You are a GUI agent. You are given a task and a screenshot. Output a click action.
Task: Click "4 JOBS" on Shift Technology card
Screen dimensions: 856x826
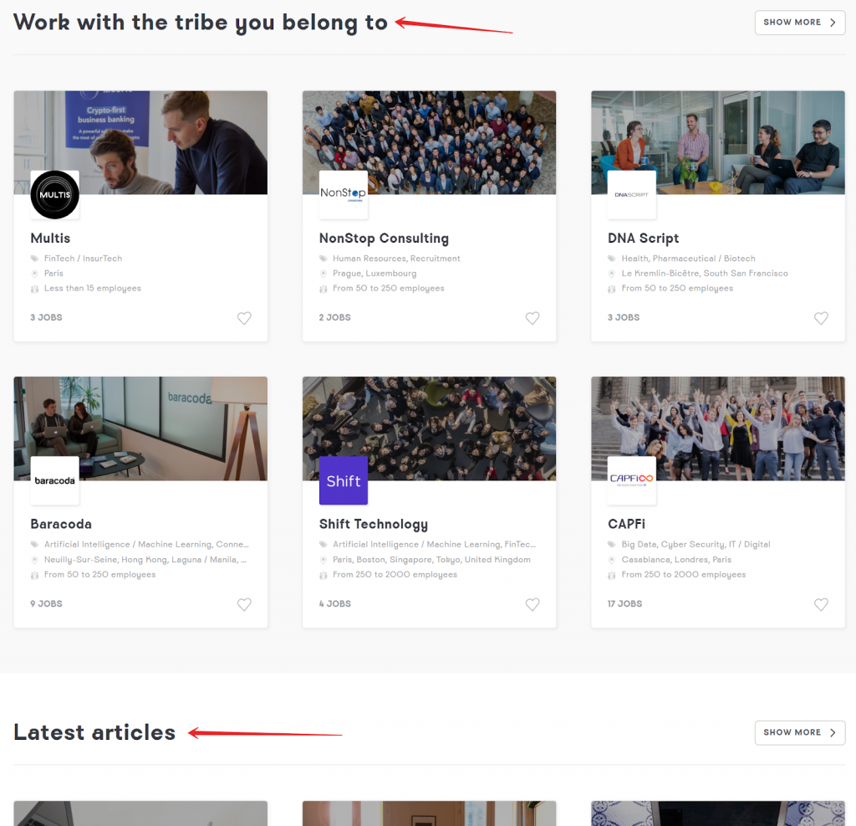click(334, 603)
